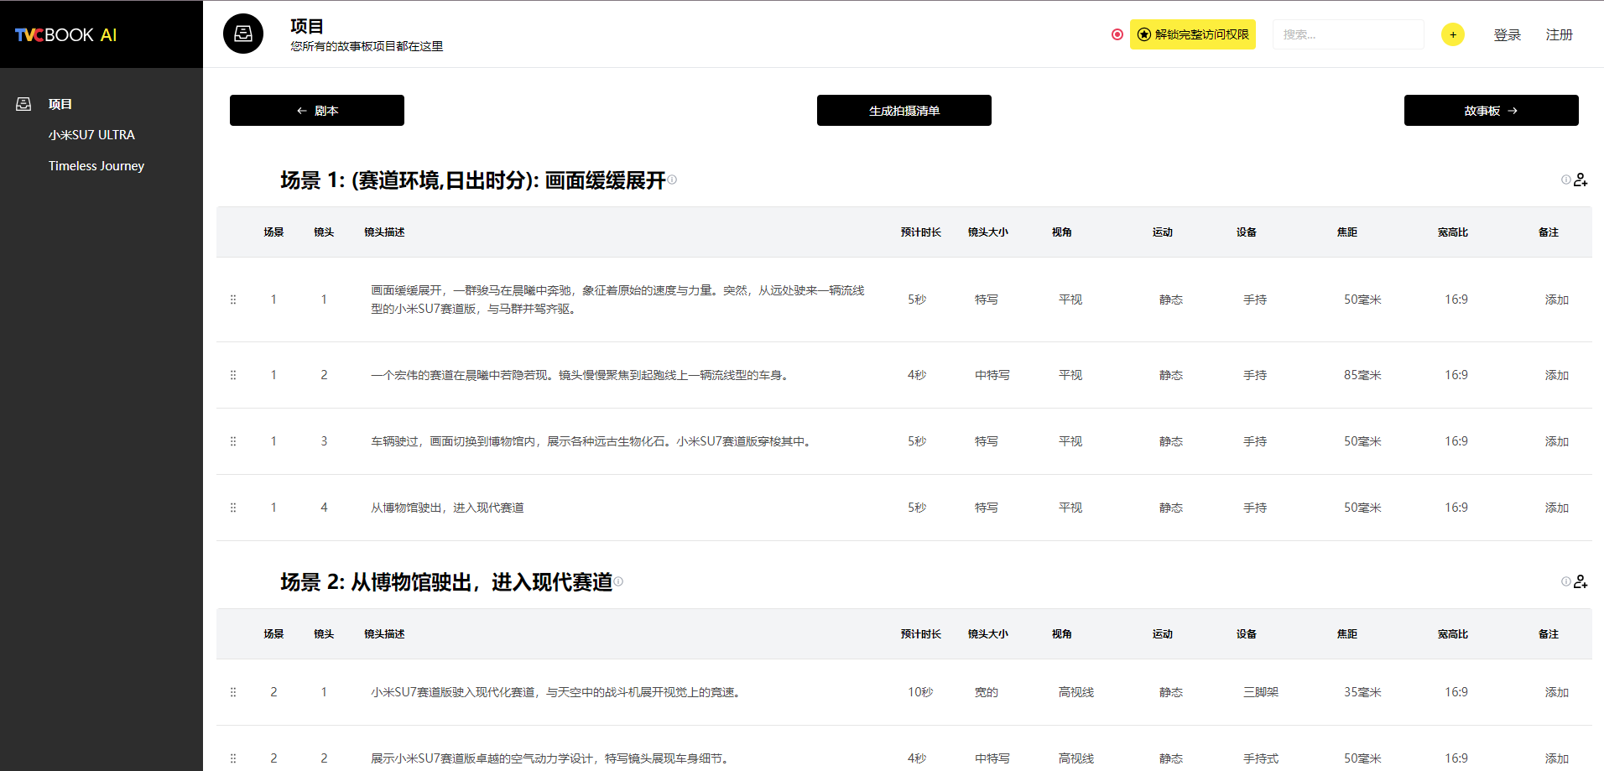The width and height of the screenshot is (1604, 771).
Task: Click the yellow plus button in header
Action: pos(1453,34)
